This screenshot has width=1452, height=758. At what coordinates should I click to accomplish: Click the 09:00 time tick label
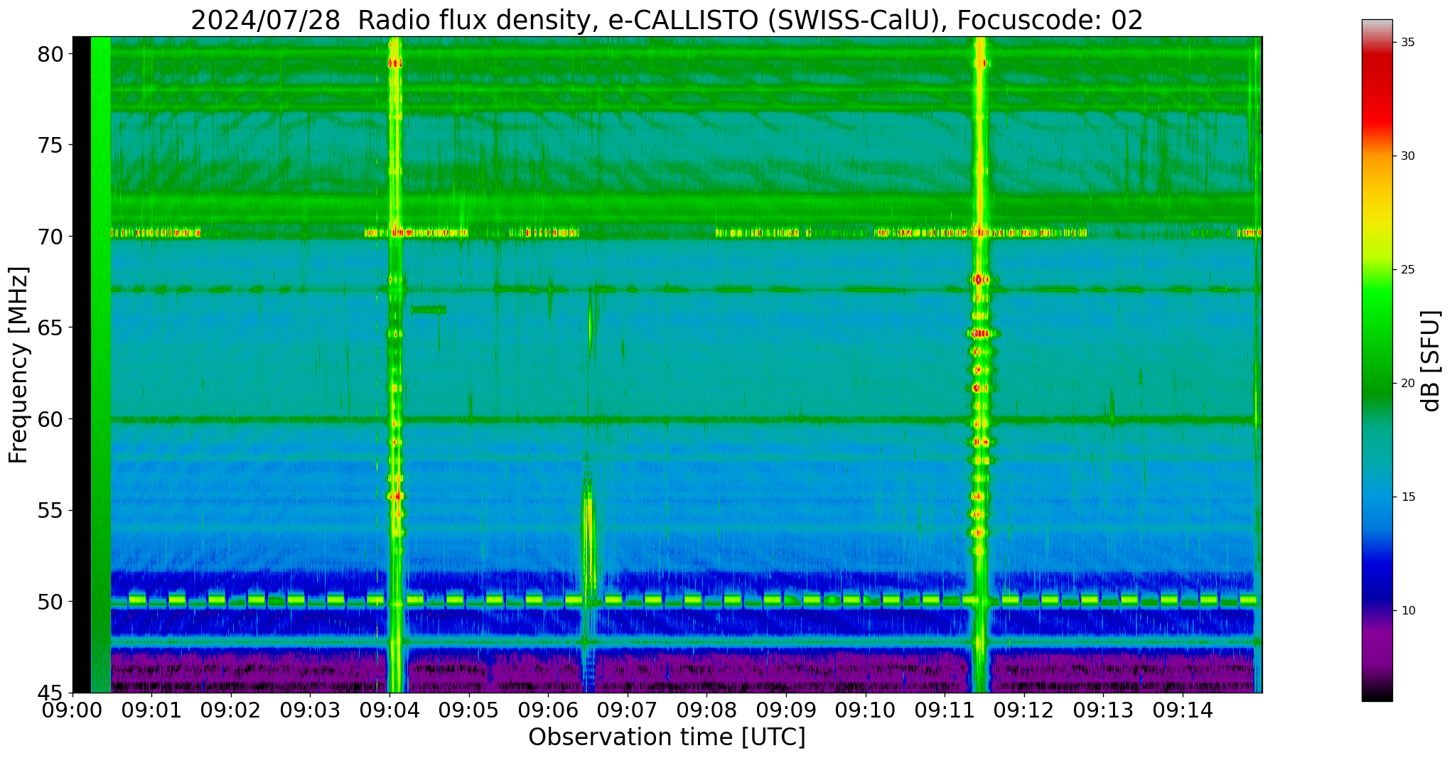(72, 710)
